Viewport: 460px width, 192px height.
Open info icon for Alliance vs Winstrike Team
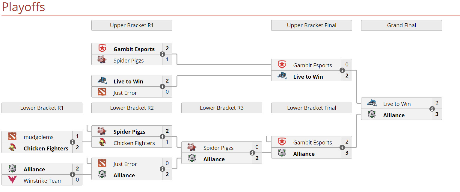click(73, 174)
